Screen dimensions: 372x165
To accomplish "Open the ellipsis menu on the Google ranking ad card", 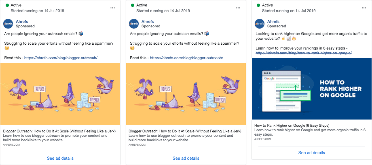I will 364,8.
